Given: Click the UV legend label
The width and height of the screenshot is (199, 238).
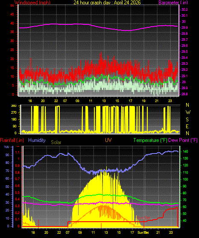Looking at the screenshot, I should (108, 140).
